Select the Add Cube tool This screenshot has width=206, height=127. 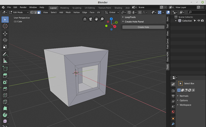5,68
